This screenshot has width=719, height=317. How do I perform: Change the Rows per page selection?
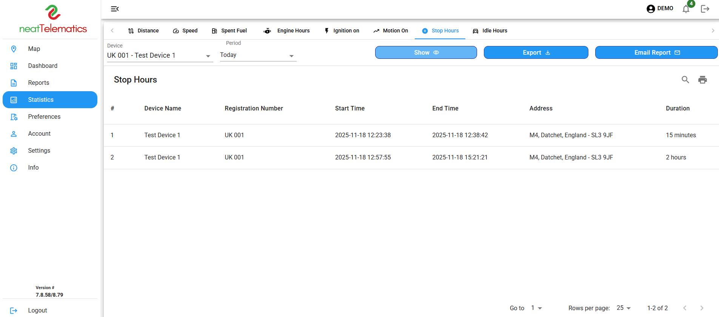(624, 308)
